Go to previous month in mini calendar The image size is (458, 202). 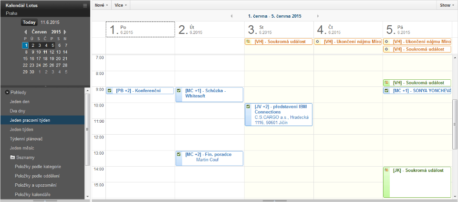[26, 32]
